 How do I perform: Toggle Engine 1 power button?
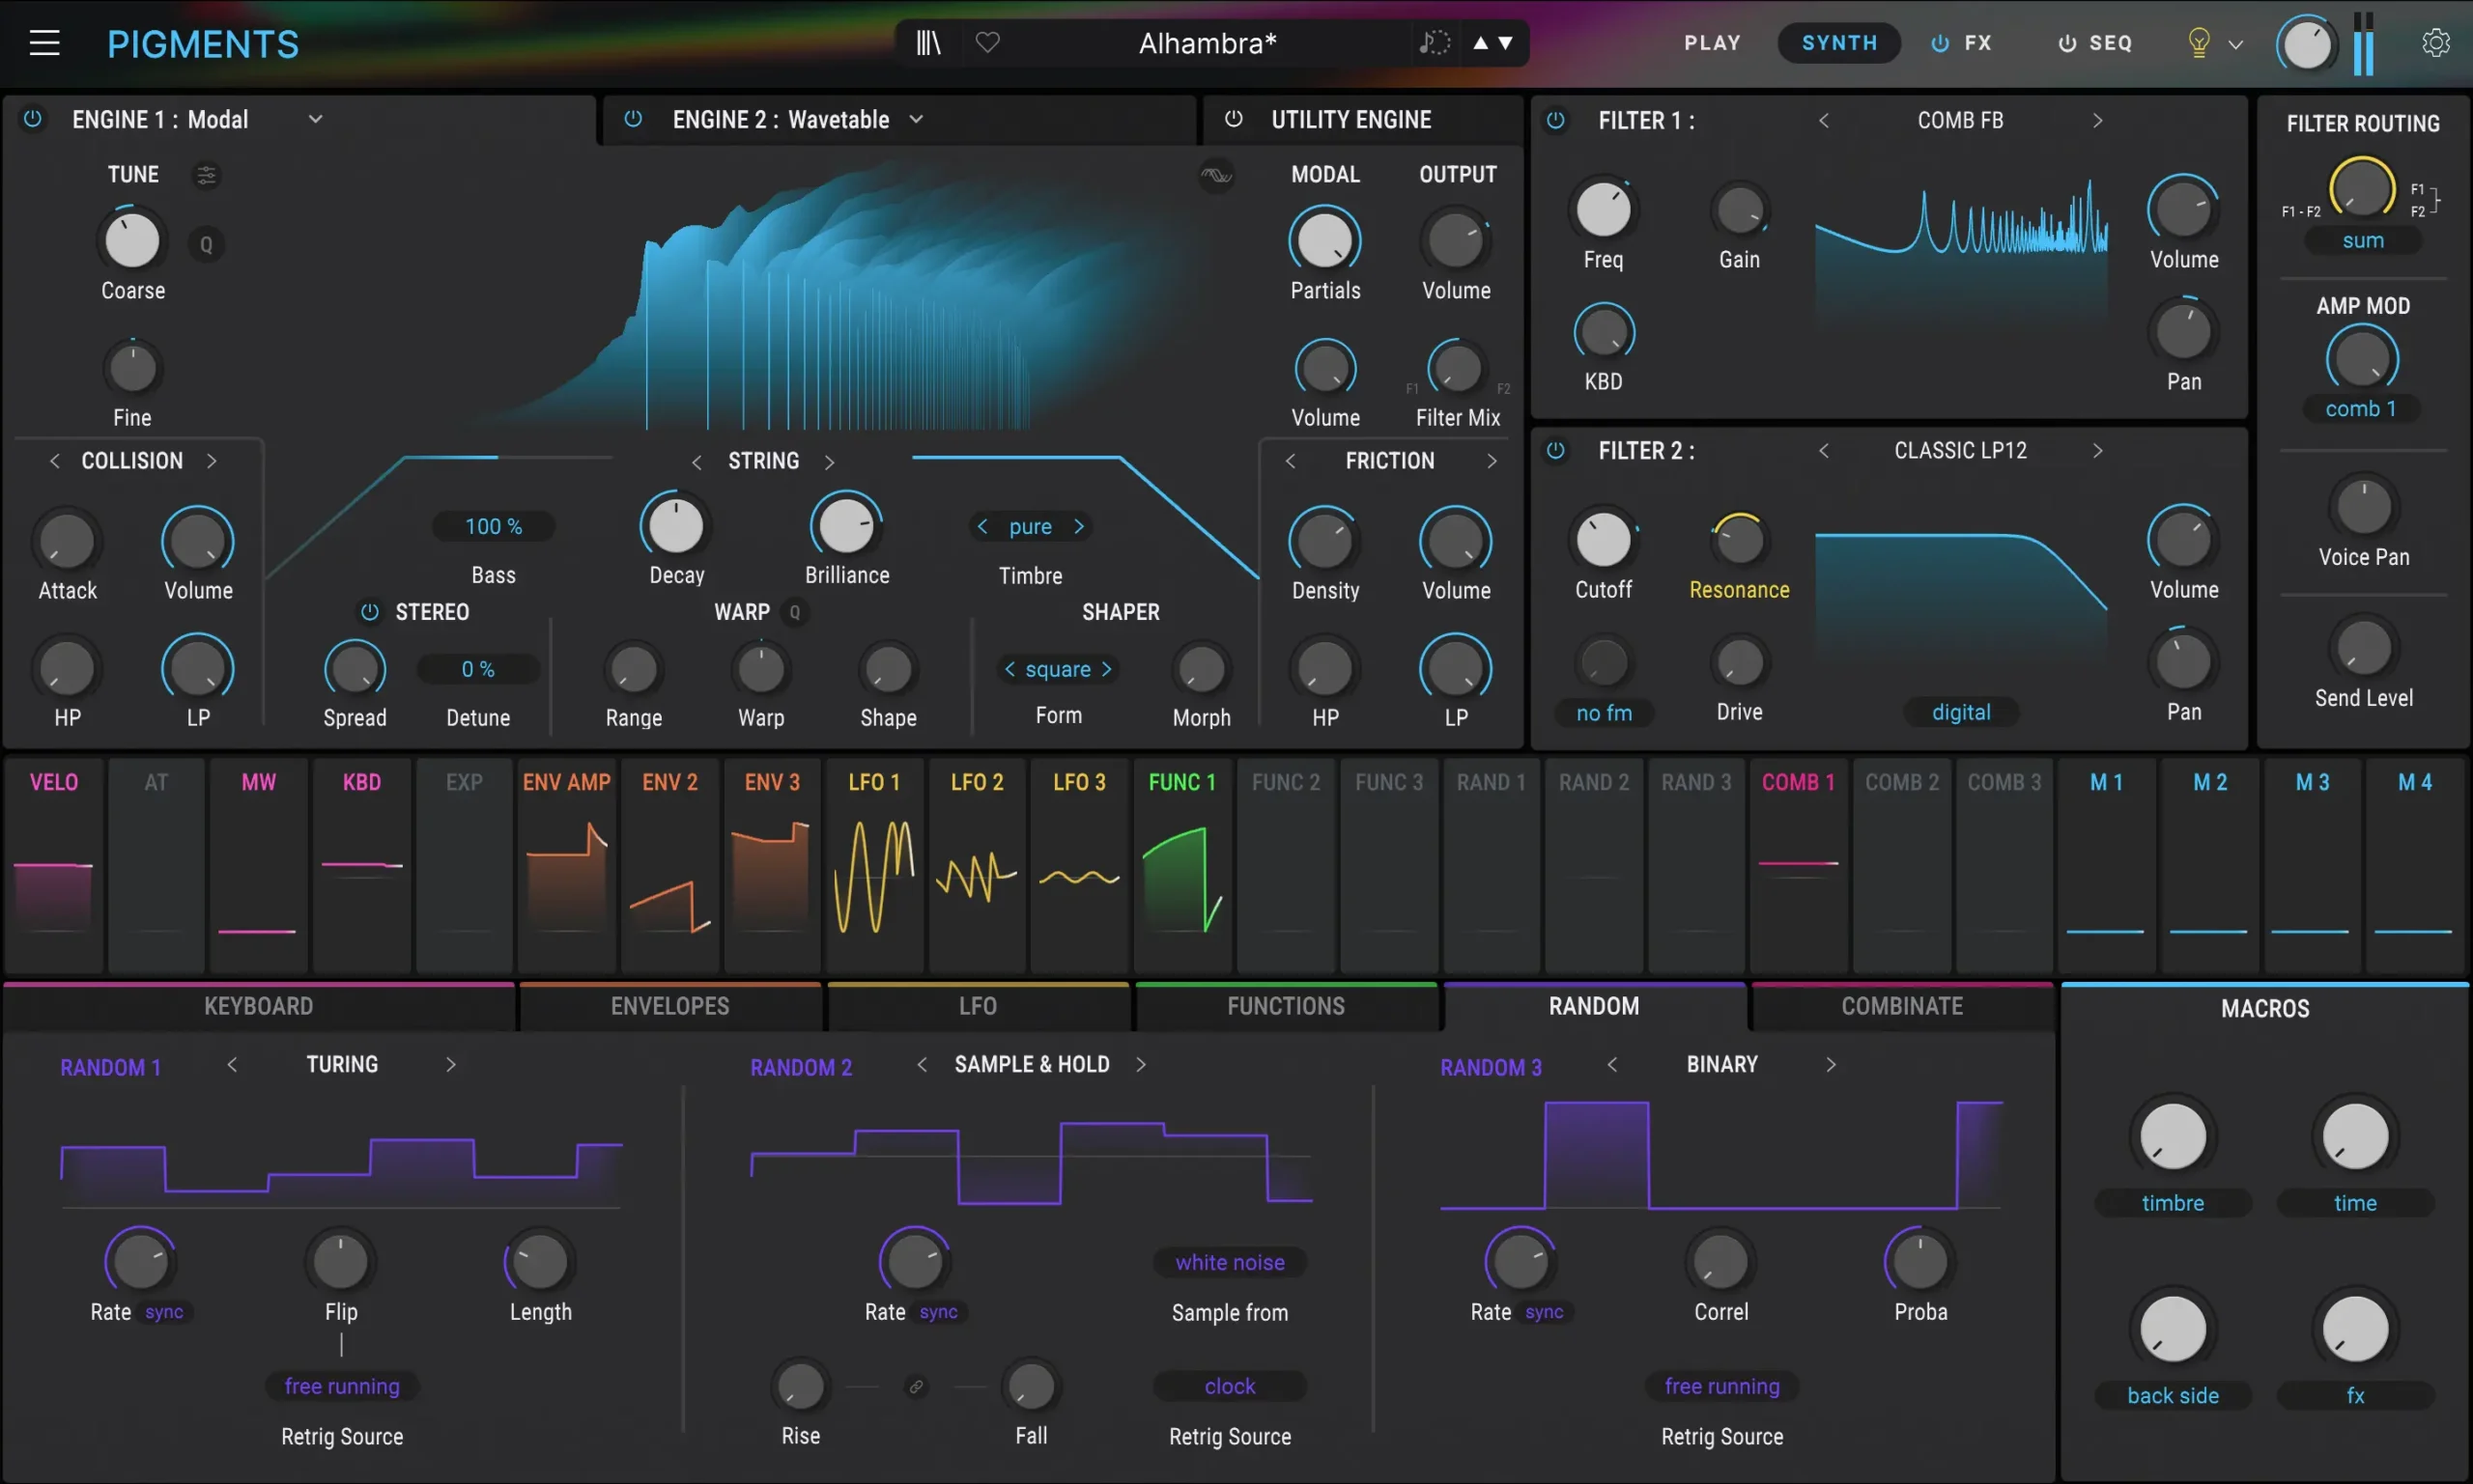[33, 119]
